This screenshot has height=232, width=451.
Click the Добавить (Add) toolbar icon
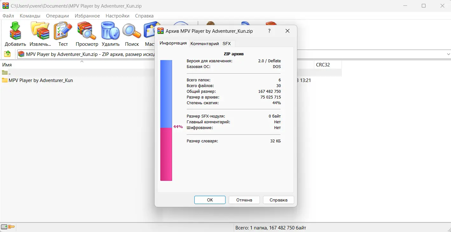click(x=15, y=34)
